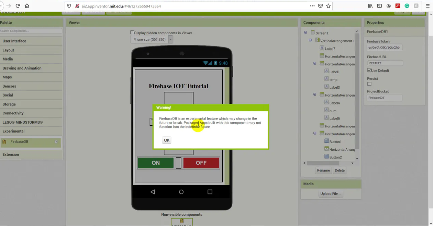The width and height of the screenshot is (434, 226).
Task: Open the Firefox hamburger menu
Action: coord(428,6)
